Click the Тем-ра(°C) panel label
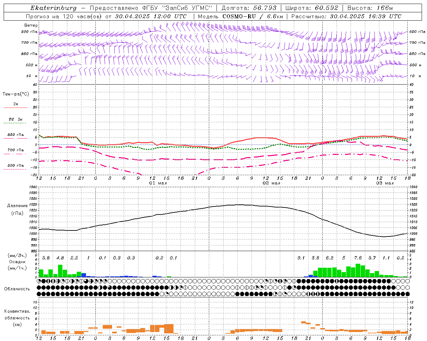 tap(16, 94)
